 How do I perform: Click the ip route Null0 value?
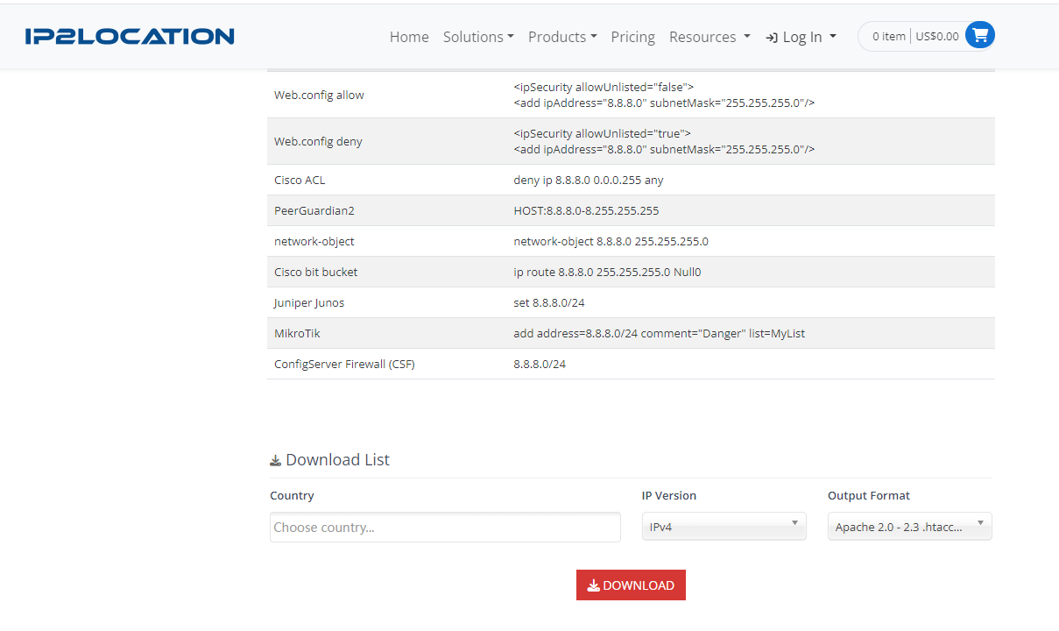tap(607, 273)
